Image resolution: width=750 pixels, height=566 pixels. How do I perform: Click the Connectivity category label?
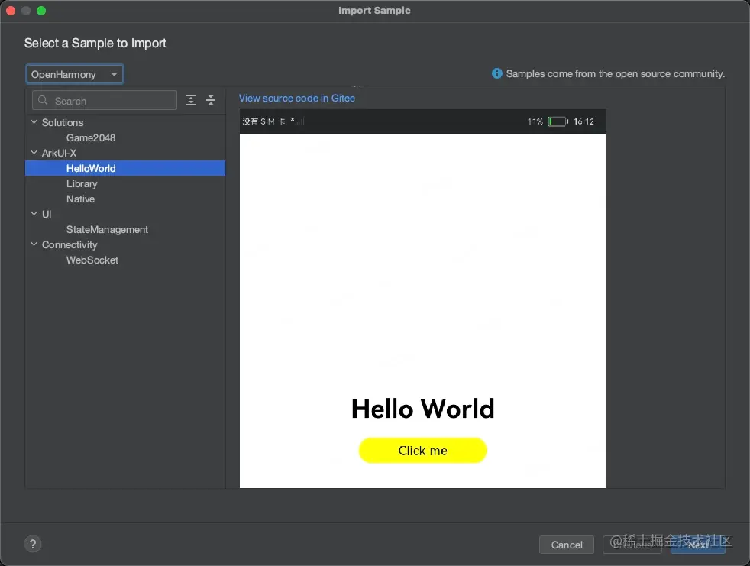[x=70, y=245]
